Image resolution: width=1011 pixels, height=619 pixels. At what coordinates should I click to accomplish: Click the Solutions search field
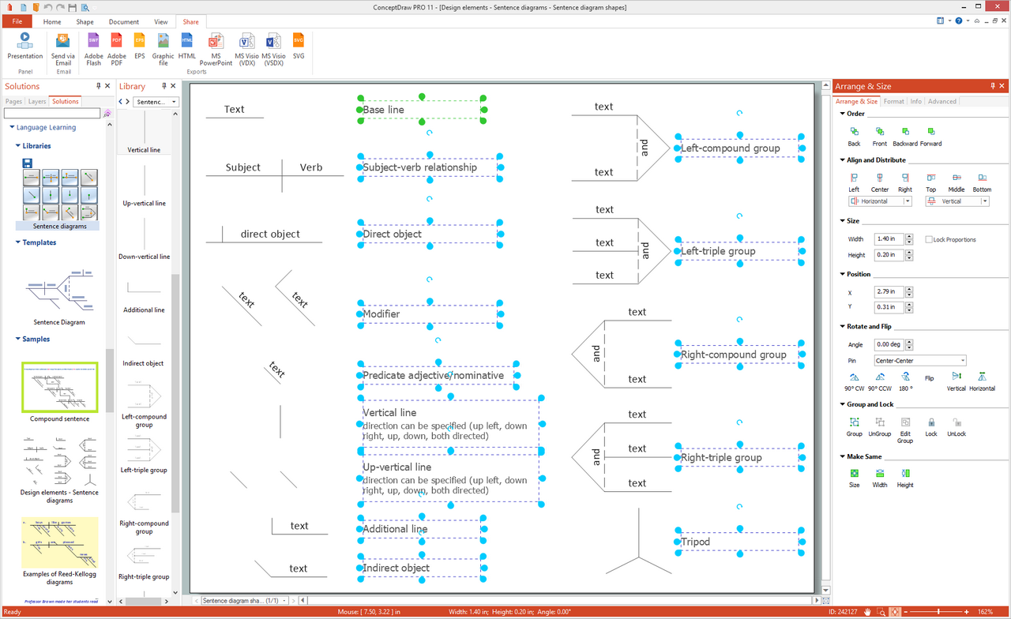coord(52,114)
